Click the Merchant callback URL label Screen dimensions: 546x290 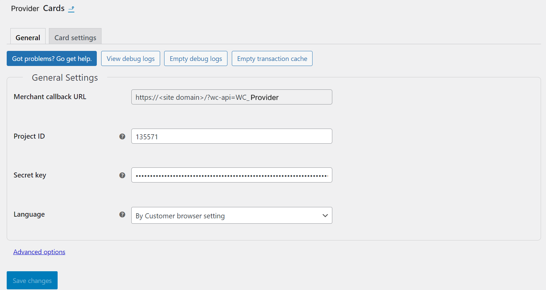tap(50, 97)
